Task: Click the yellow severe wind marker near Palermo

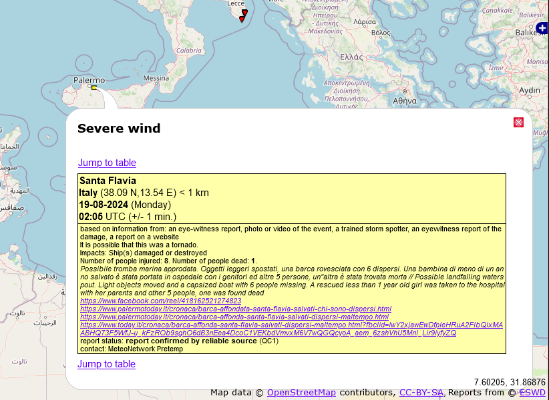Action: [94, 88]
